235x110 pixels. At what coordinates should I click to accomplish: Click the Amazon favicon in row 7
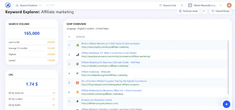[77, 101]
